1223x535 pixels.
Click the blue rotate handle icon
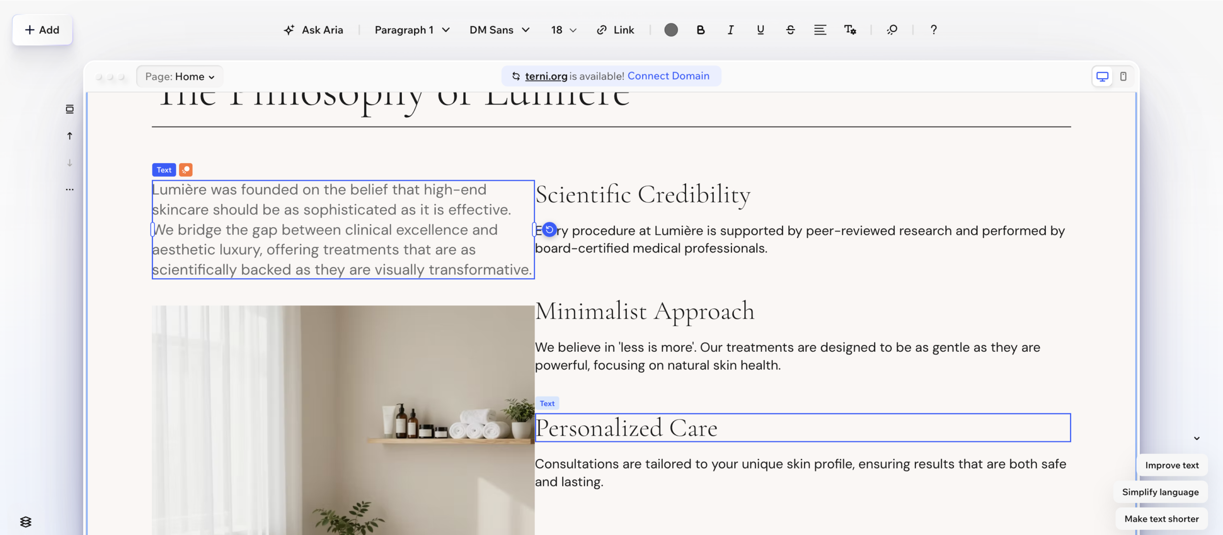pos(549,230)
